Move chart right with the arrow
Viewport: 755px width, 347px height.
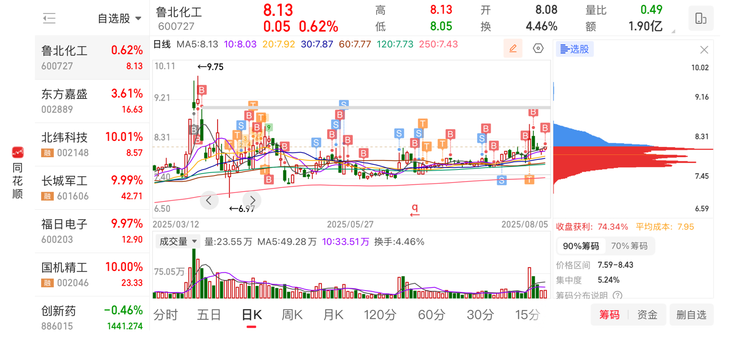click(x=252, y=200)
